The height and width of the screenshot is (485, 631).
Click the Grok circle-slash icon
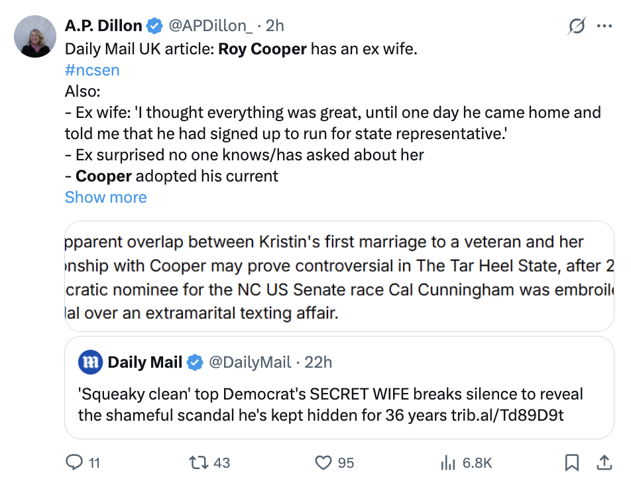point(577,26)
